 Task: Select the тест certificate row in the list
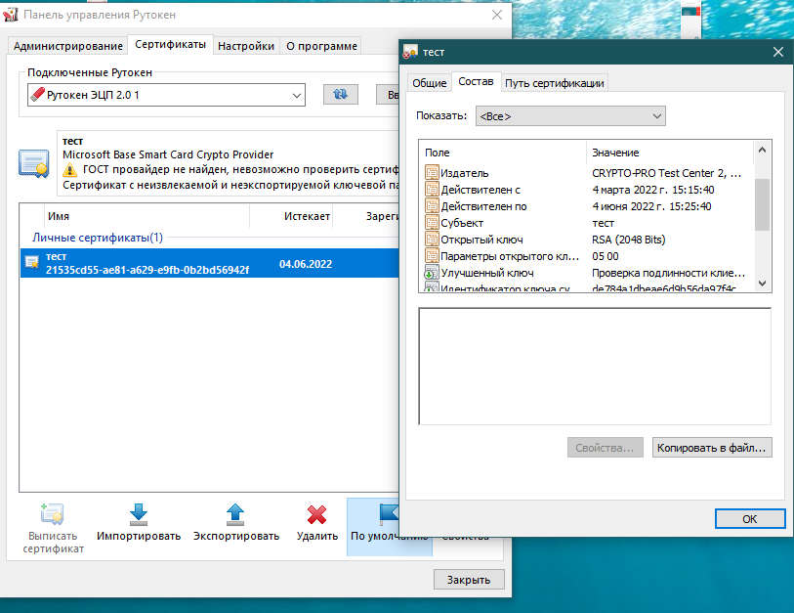210,263
